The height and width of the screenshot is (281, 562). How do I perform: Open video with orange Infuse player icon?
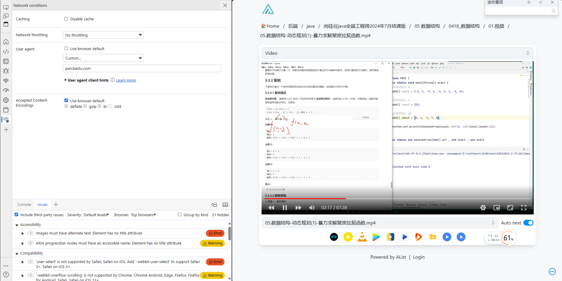[x=418, y=237]
